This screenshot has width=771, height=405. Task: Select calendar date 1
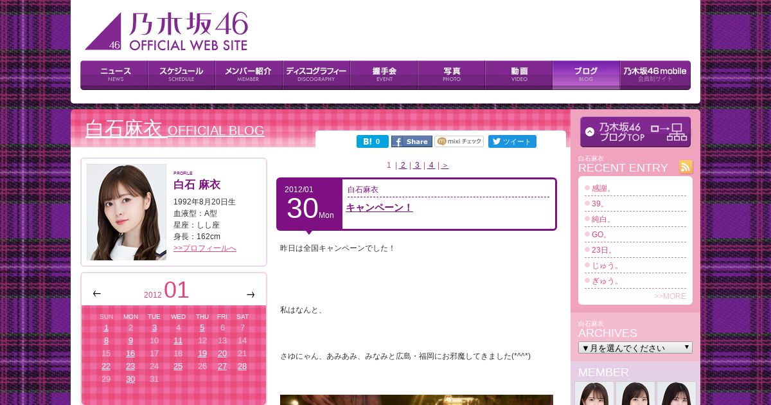pos(106,328)
